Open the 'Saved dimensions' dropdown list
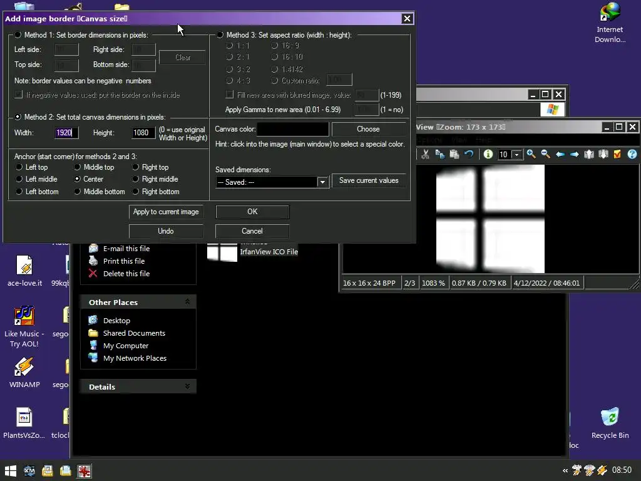Screen dimensions: 641x481 322,182
